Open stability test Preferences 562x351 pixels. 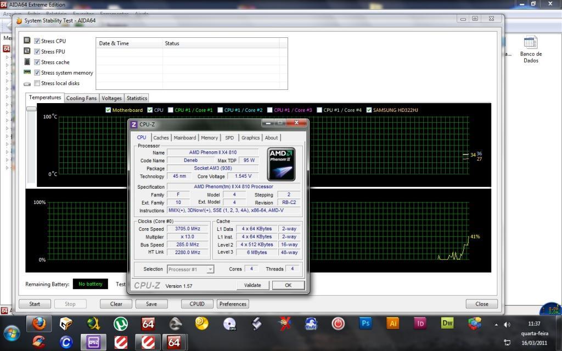pos(233,304)
